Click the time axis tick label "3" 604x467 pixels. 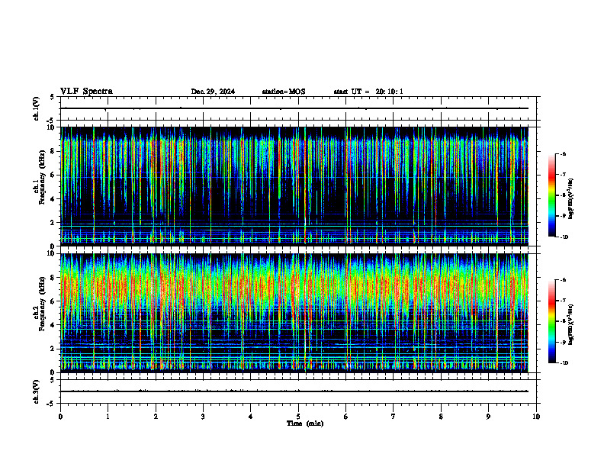pos(203,417)
